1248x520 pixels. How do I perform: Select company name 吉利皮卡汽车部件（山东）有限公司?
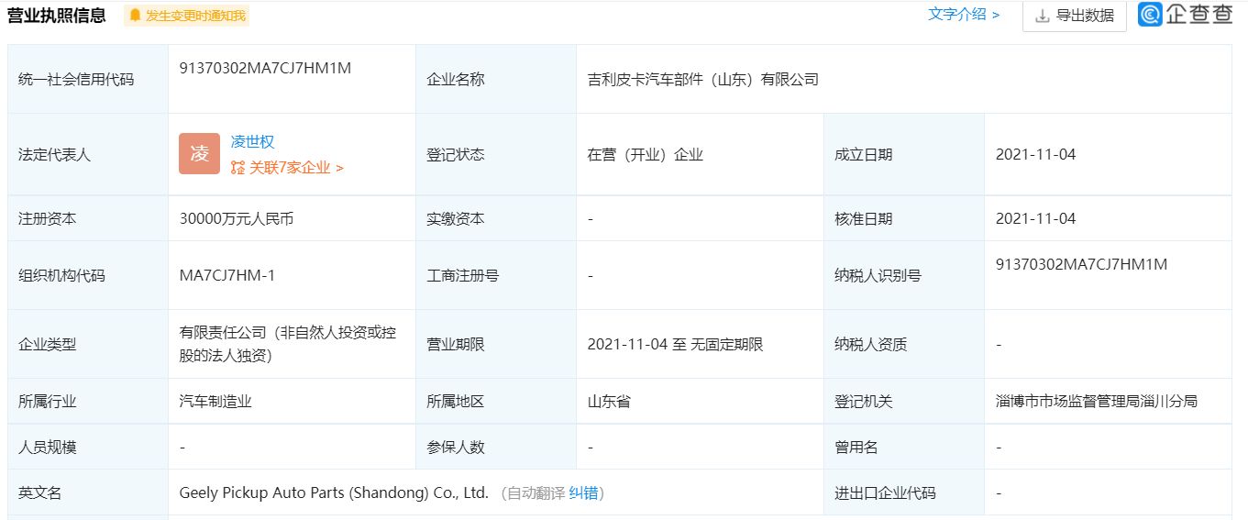pyautogui.click(x=703, y=80)
